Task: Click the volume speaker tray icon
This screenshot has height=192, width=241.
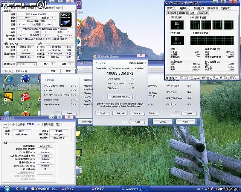Action: (x=209, y=189)
